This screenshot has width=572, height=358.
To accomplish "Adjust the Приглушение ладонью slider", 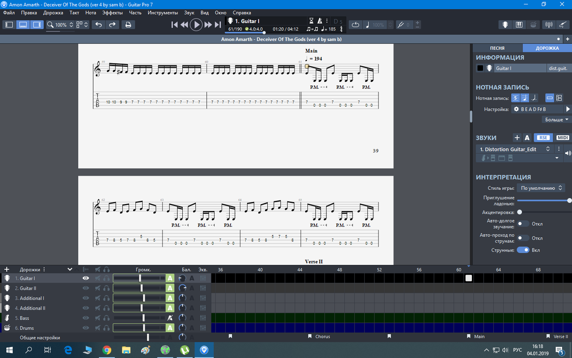I will tap(544, 200).
